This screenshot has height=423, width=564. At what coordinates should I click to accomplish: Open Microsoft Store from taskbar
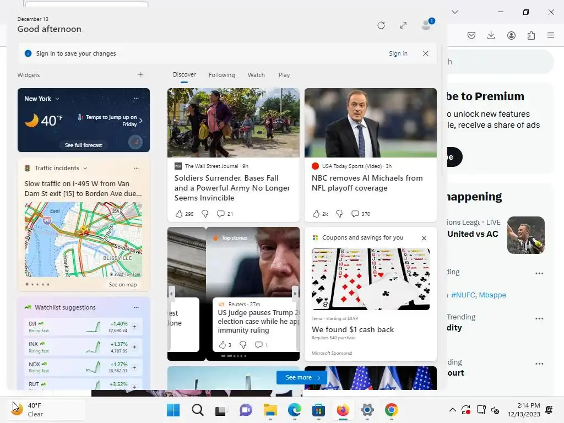(x=318, y=410)
